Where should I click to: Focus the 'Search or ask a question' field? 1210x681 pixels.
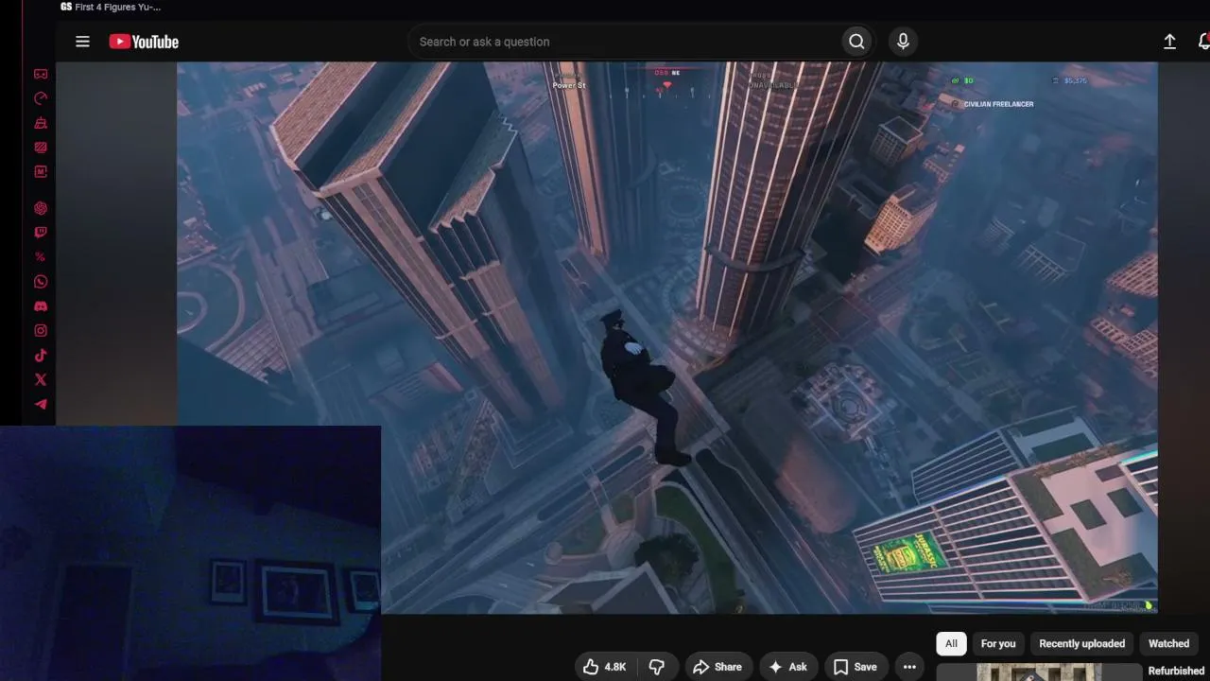point(624,42)
